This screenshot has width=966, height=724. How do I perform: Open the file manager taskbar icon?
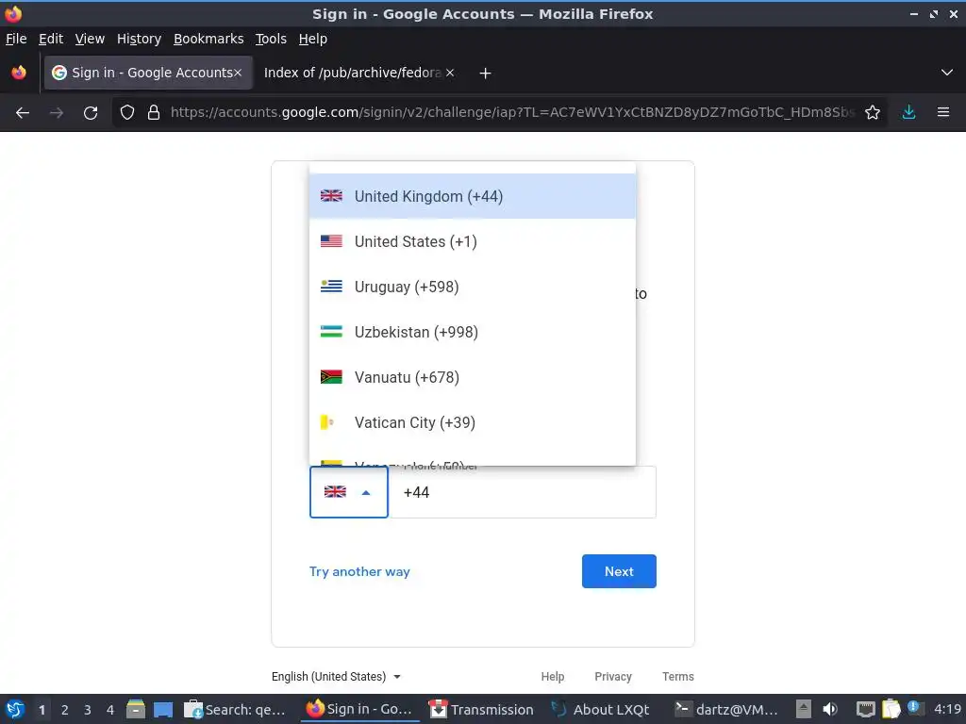coord(136,709)
